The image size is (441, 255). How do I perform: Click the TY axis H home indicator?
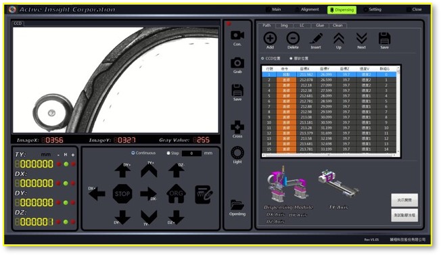click(x=66, y=164)
